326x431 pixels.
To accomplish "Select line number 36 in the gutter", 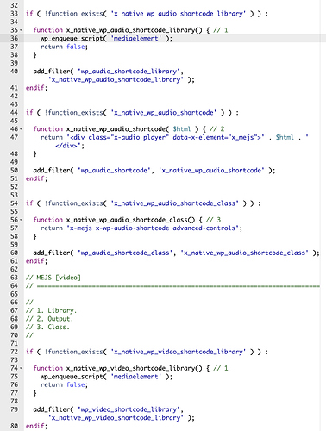I will (14, 38).
